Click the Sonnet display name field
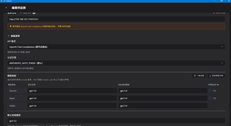This screenshot has height=126, width=231. [x=72, y=91]
